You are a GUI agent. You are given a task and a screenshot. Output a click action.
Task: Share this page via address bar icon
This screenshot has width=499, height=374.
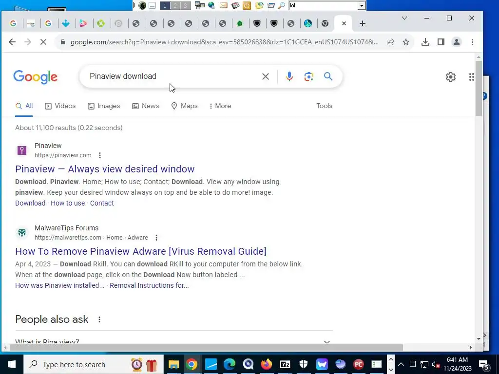coord(390,42)
